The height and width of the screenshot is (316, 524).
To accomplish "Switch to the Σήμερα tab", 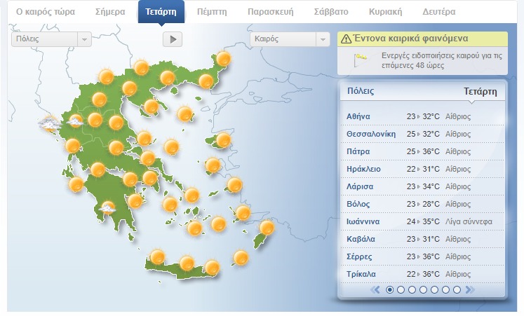I will (109, 12).
